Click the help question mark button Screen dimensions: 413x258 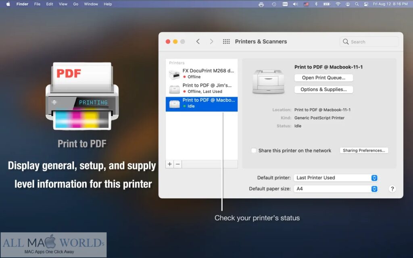pyautogui.click(x=392, y=189)
